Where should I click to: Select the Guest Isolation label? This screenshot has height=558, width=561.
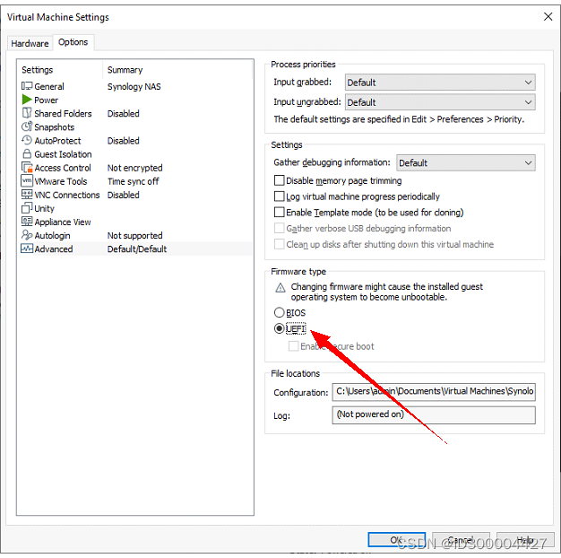click(x=63, y=154)
